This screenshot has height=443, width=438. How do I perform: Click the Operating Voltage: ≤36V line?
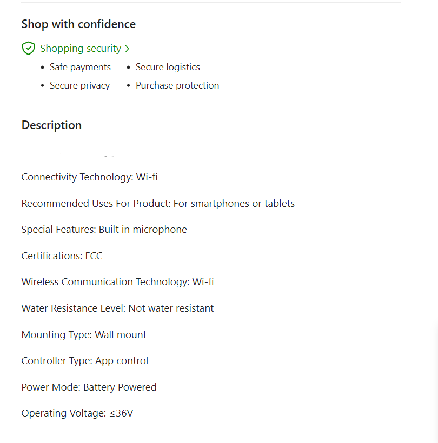point(77,413)
